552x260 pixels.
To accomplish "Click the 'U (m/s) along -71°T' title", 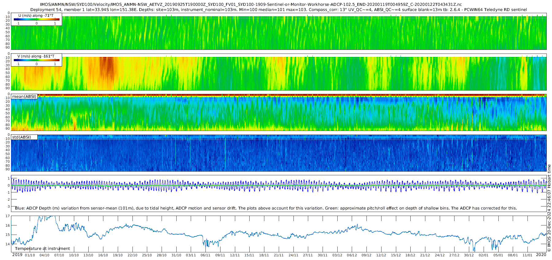I will click(36, 16).
